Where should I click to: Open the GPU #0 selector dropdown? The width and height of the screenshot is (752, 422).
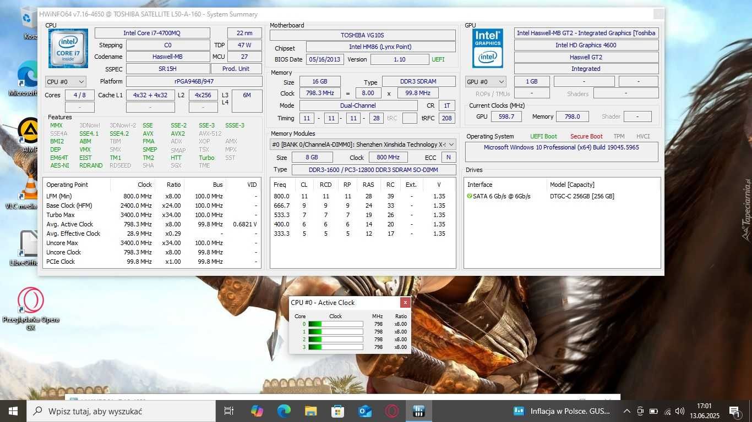[x=486, y=82]
